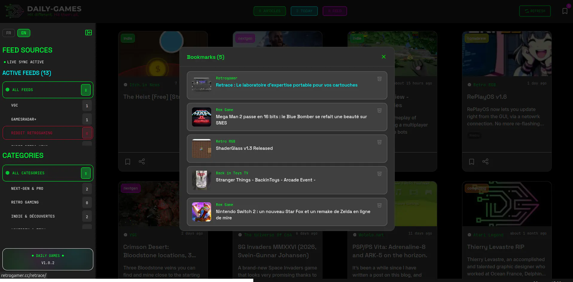Select the All Feeds filter

48,90
